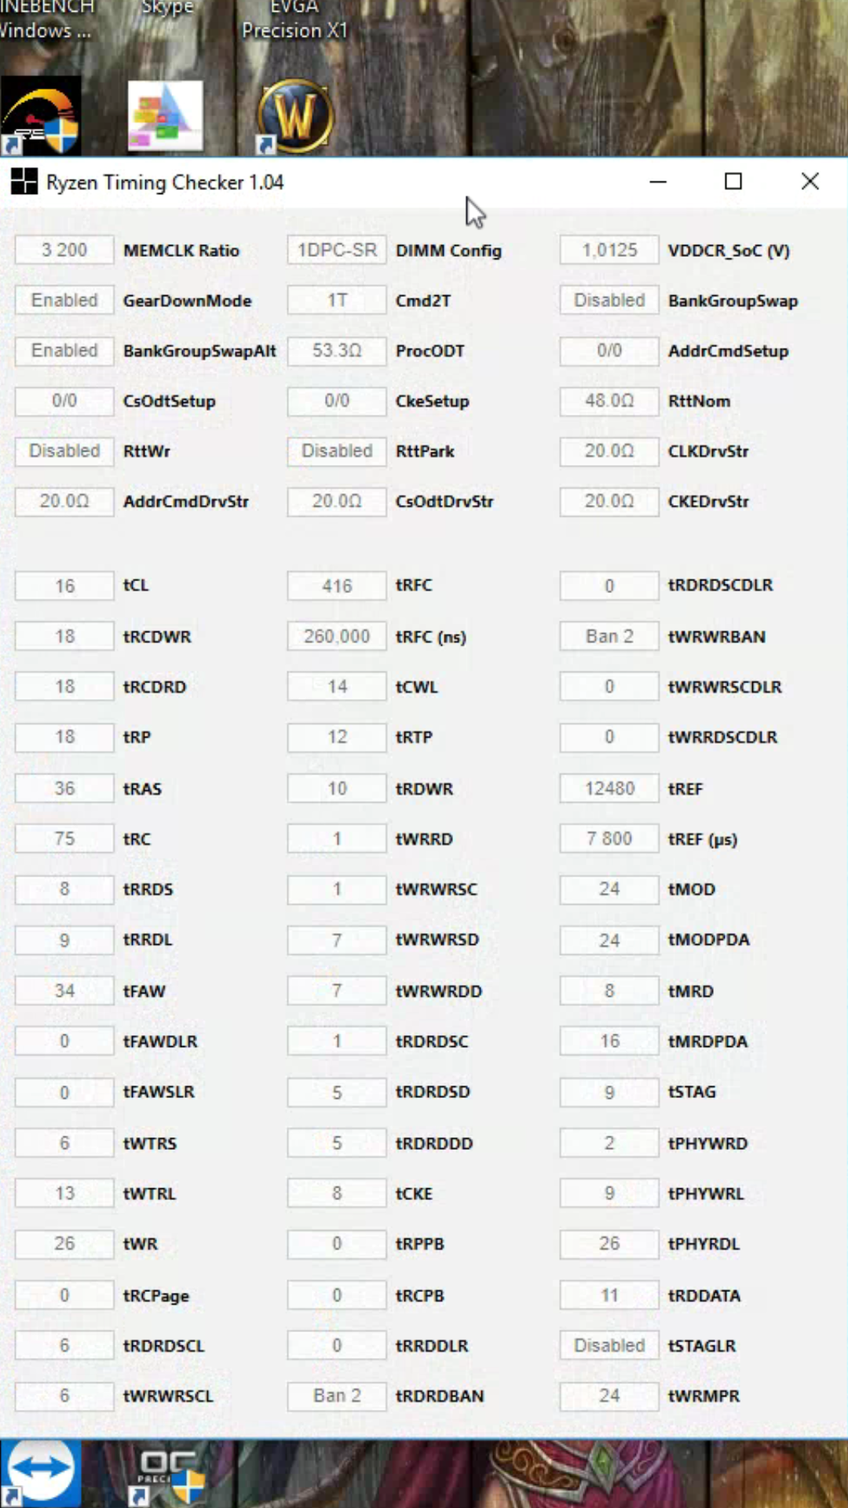Click the tCL value box
The height and width of the screenshot is (1508, 848).
pos(64,586)
